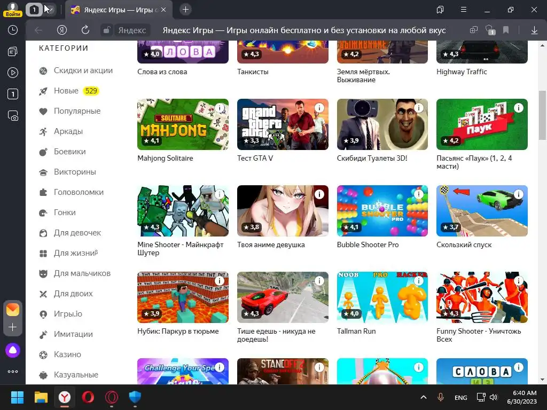547x410 pixels.
Task: Click the page vertical scrollbar thumb
Action: click(542, 115)
